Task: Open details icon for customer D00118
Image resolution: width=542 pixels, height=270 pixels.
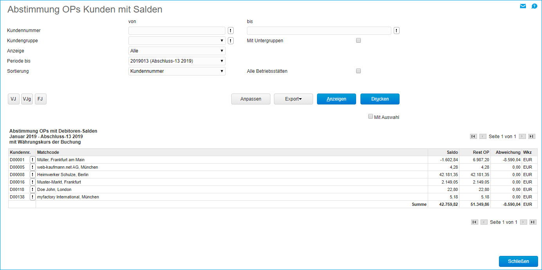Action: (x=32, y=189)
